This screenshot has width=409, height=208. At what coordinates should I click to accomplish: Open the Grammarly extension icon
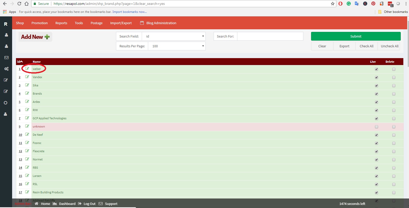pos(349,4)
